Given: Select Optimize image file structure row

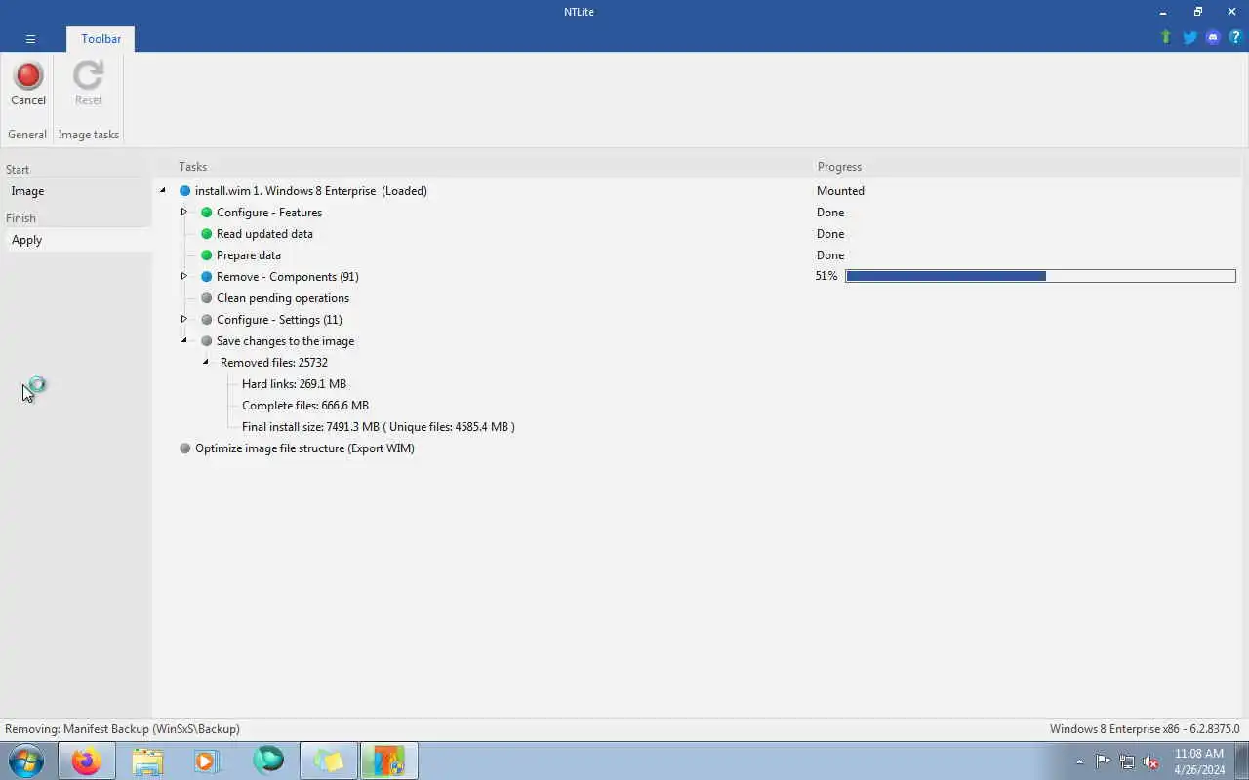Looking at the screenshot, I should point(304,448).
